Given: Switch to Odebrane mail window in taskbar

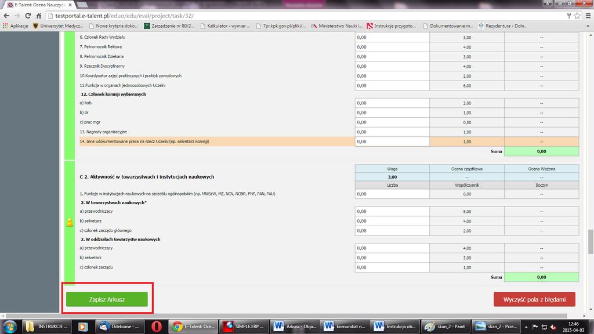Looking at the screenshot, I should click(x=119, y=326).
